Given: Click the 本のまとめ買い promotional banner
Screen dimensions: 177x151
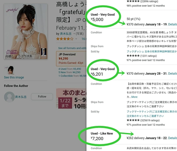Looking at the screenshot, I should point(71,99).
